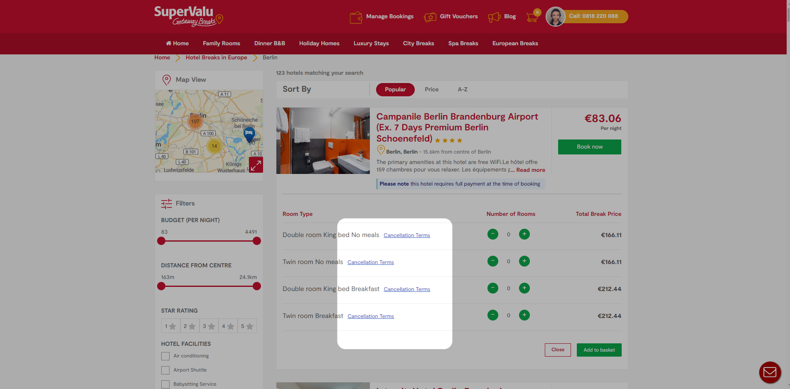This screenshot has width=790, height=389.
Task: Enable the Airport Shuttle filter
Action: tap(165, 370)
